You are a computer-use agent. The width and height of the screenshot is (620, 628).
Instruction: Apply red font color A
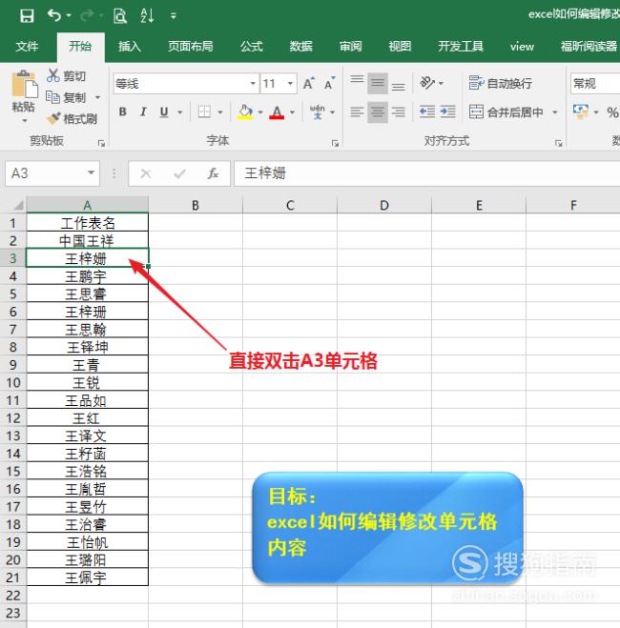click(277, 111)
